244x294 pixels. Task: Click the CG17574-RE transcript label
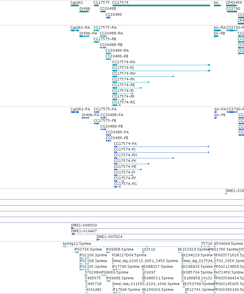[124, 85]
